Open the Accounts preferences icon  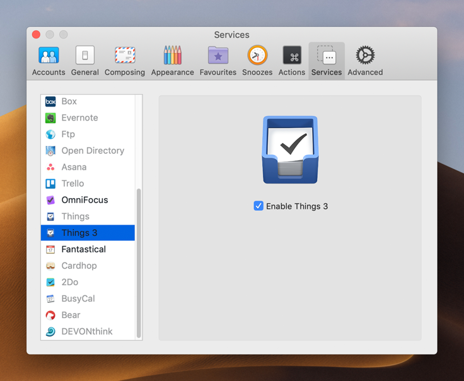pyautogui.click(x=49, y=56)
